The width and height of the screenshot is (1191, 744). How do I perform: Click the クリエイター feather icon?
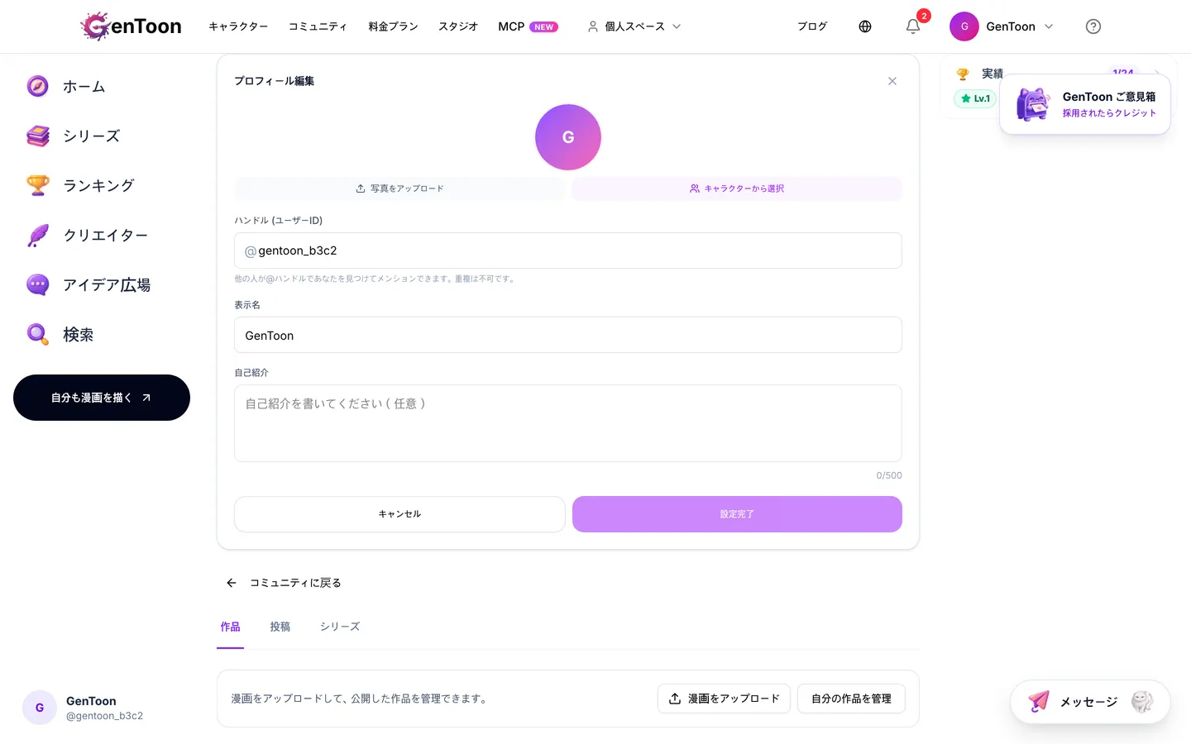38,235
